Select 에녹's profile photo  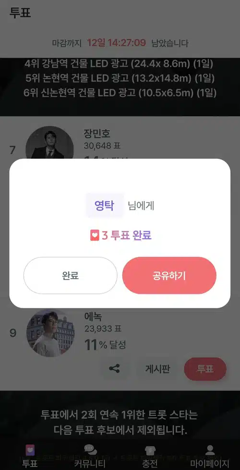click(x=50, y=333)
